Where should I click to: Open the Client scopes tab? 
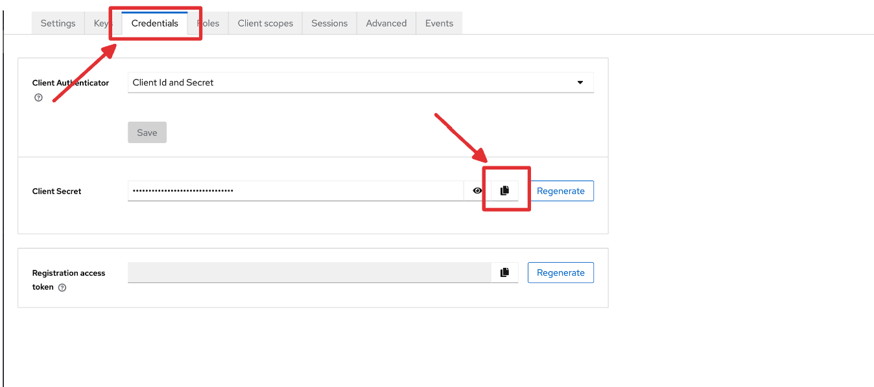(x=265, y=23)
